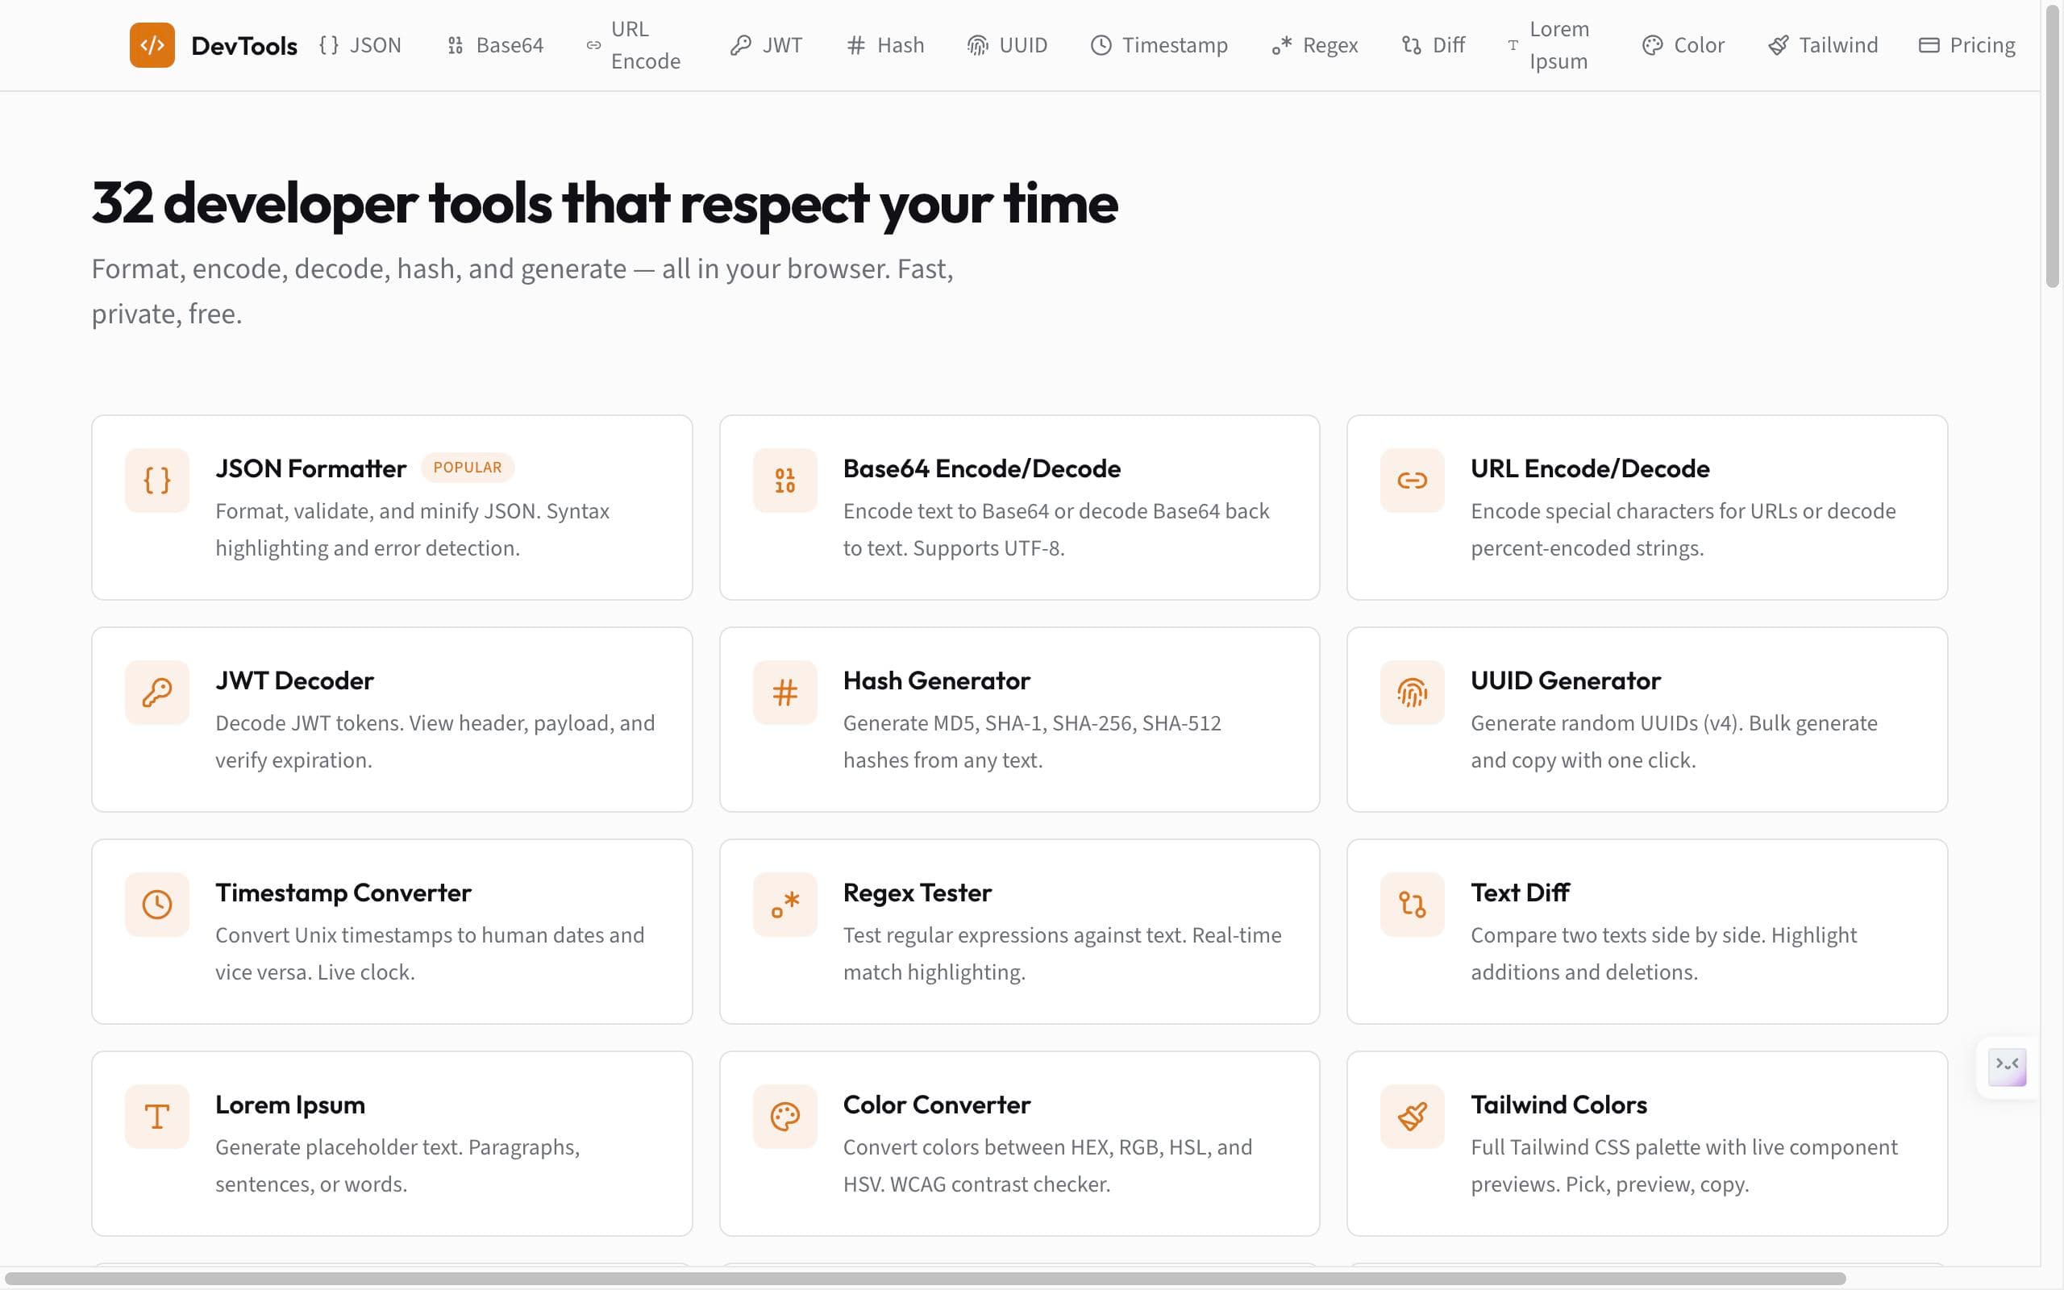
Task: Click the vertical page scrollbar thumb
Action: [x=2052, y=145]
